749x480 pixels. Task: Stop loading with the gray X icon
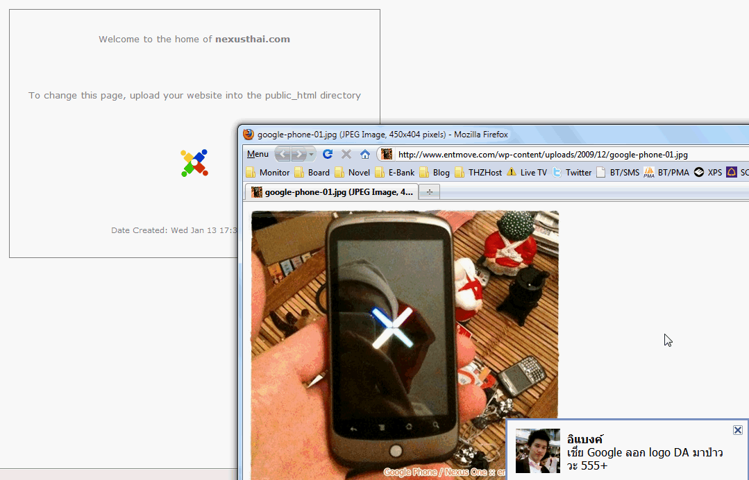346,154
